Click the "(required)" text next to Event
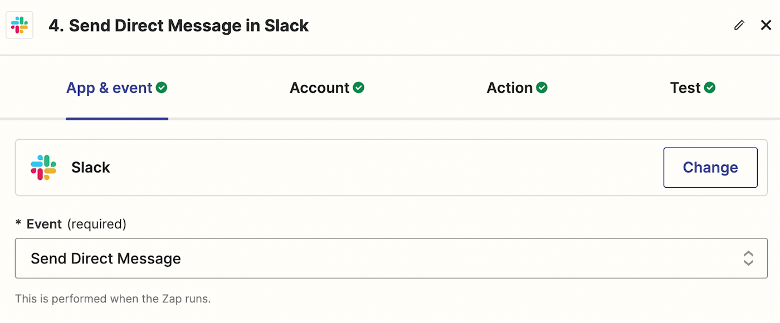 coord(97,224)
